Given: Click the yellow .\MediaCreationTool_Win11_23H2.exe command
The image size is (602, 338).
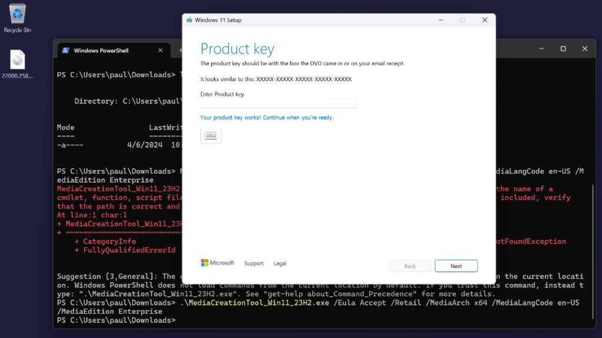Looking at the screenshot, I should [x=254, y=303].
